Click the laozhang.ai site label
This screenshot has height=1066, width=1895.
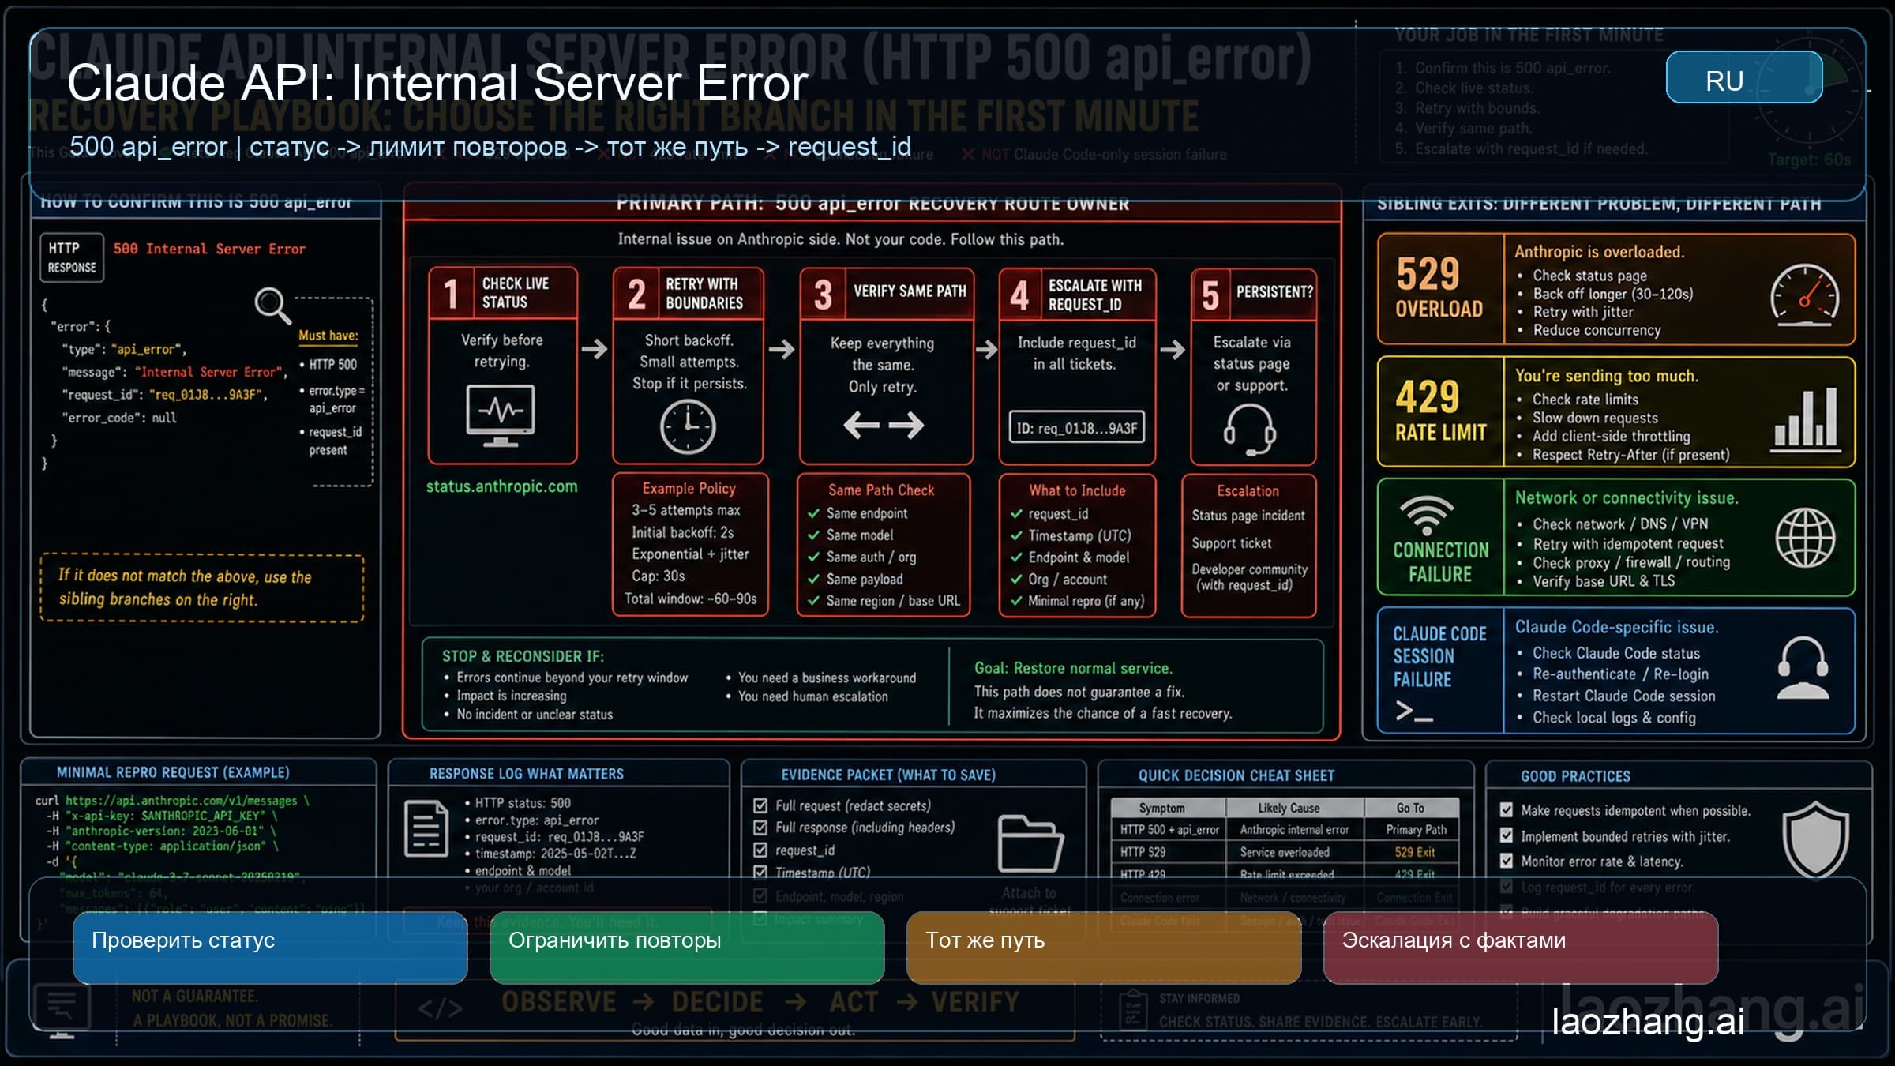[x=1648, y=1022]
